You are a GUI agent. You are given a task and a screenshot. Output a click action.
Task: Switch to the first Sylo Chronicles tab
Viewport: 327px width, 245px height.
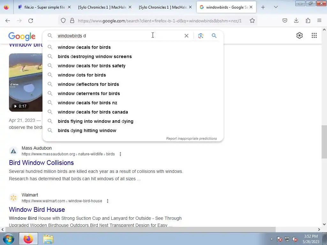(104, 7)
